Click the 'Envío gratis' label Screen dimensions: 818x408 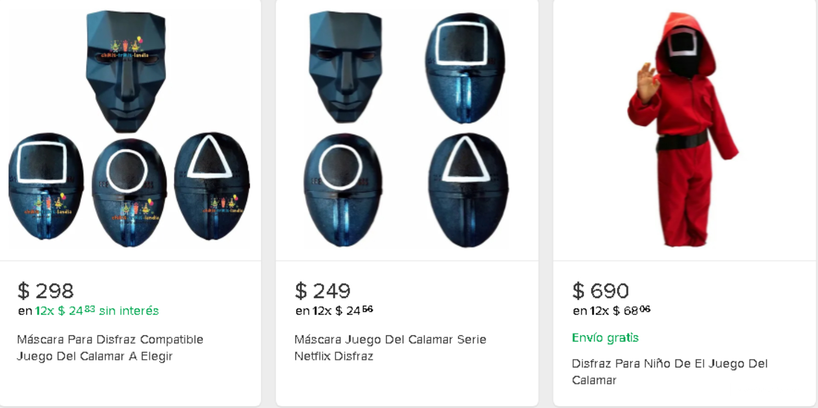tap(605, 338)
